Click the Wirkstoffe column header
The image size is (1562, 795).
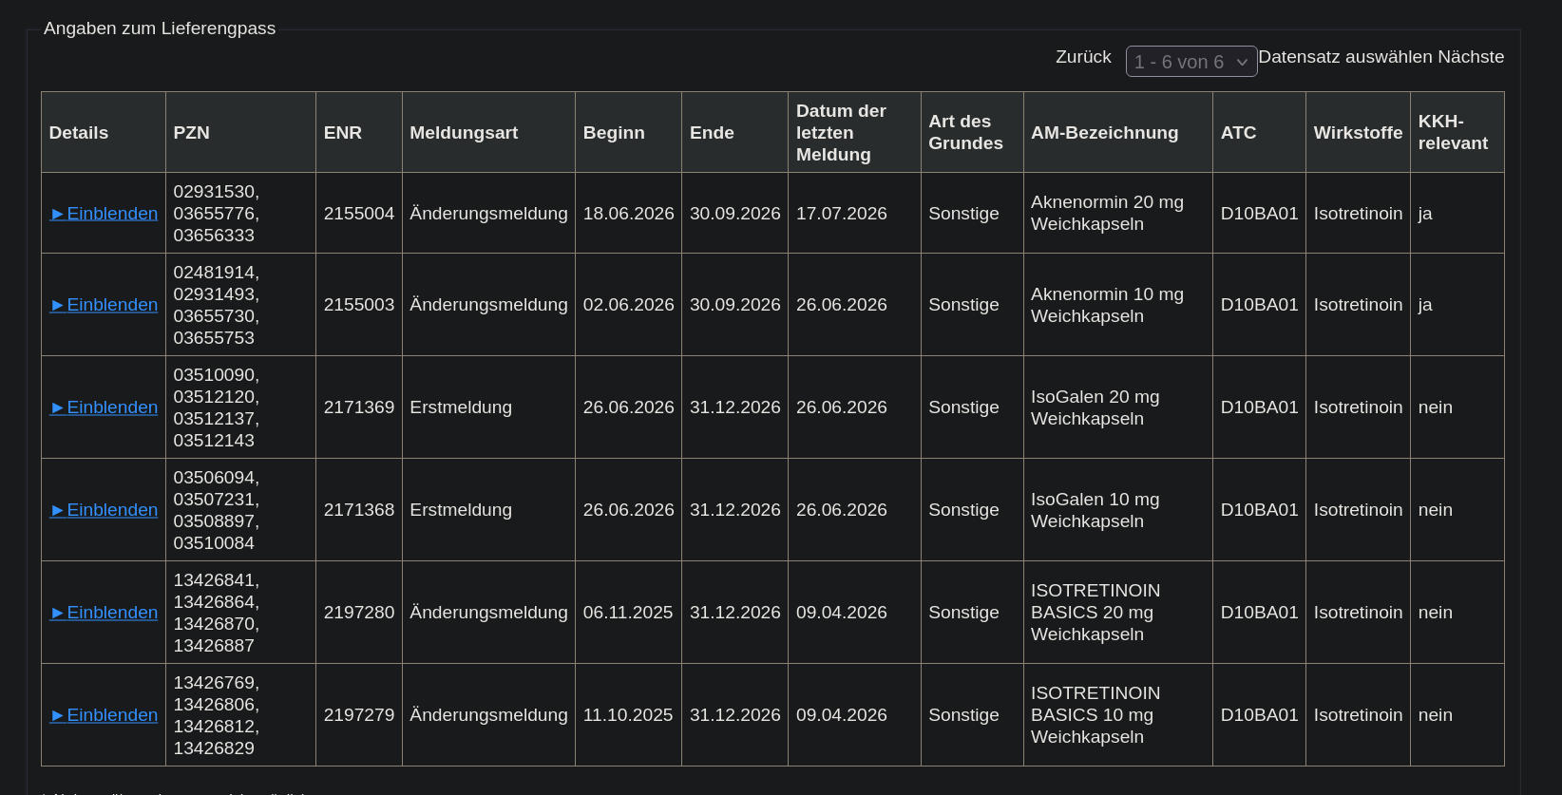tap(1358, 133)
